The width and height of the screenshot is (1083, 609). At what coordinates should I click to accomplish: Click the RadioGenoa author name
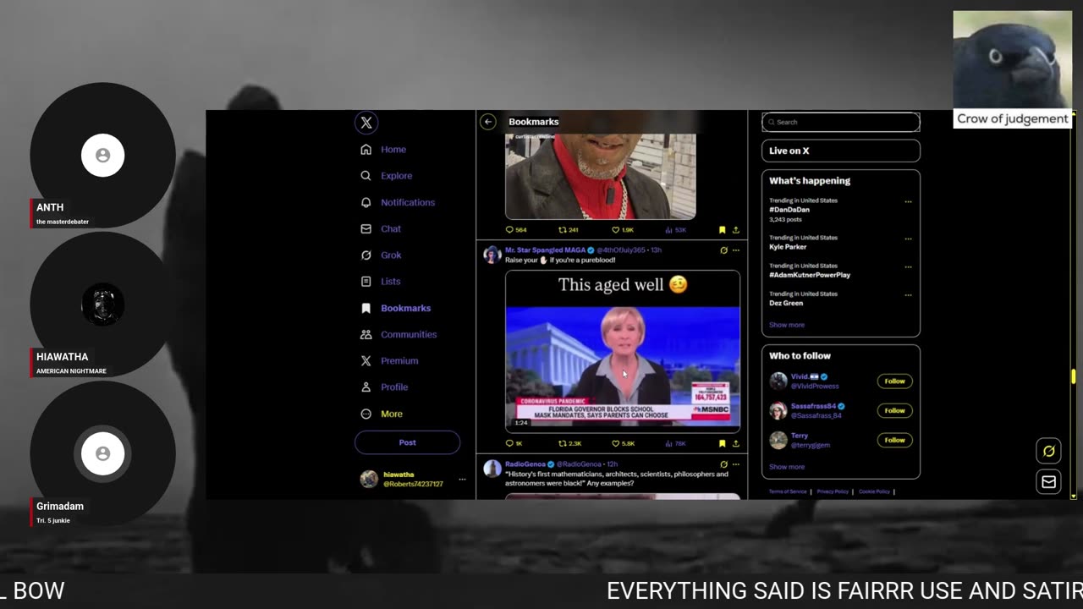point(525,464)
